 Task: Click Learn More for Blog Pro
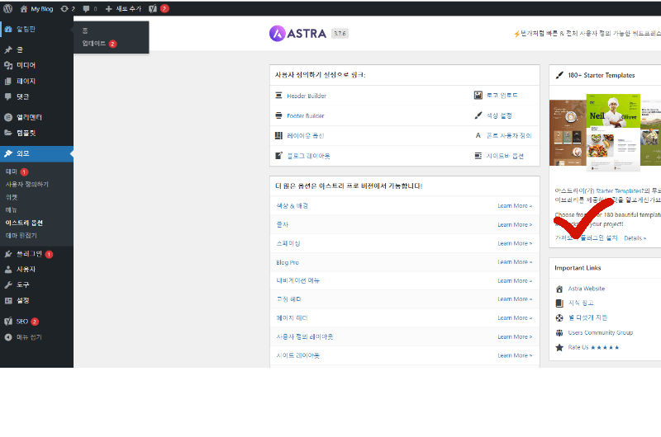click(515, 261)
